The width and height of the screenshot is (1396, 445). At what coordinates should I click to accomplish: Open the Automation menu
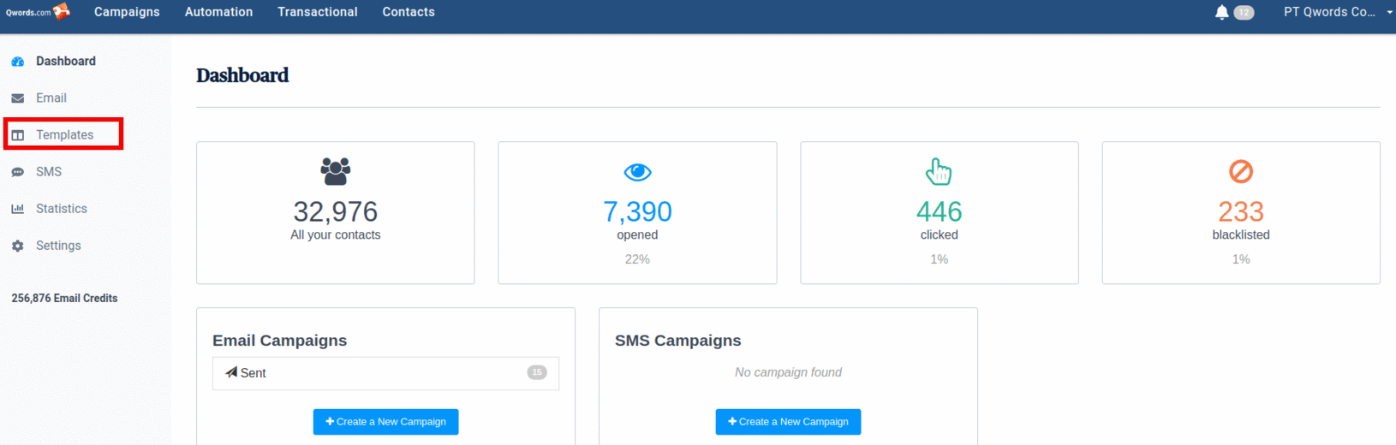219,12
